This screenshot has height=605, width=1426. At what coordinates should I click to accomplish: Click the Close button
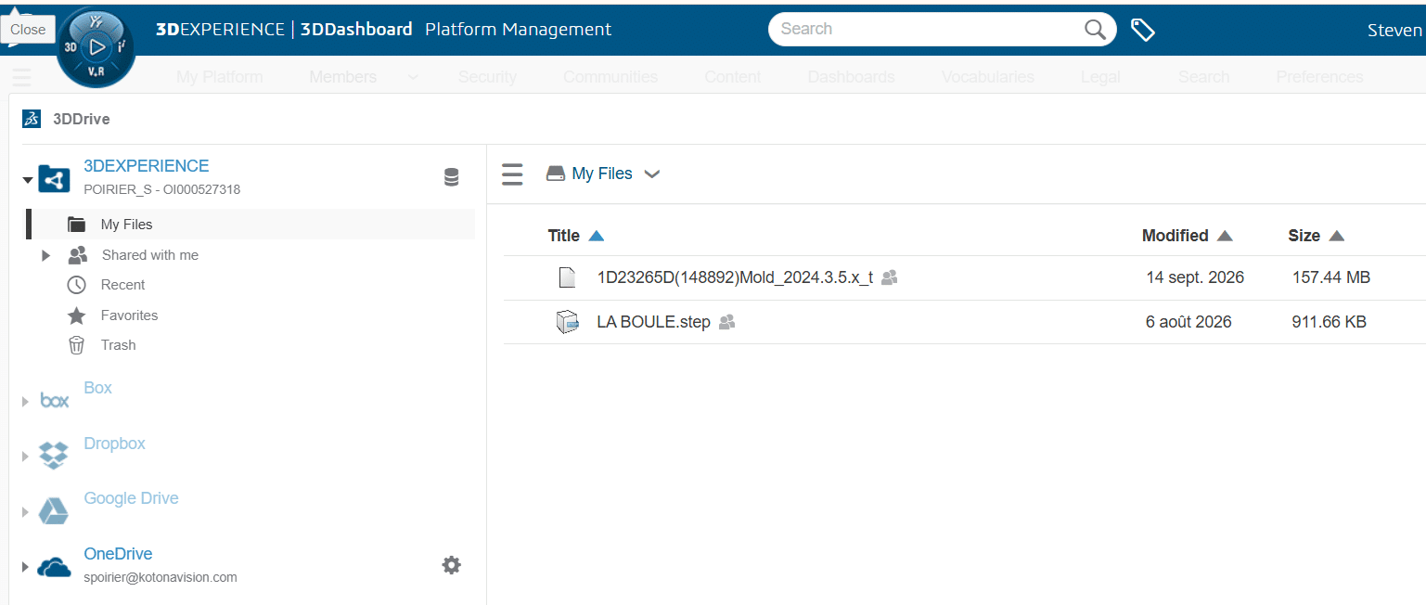point(28,30)
